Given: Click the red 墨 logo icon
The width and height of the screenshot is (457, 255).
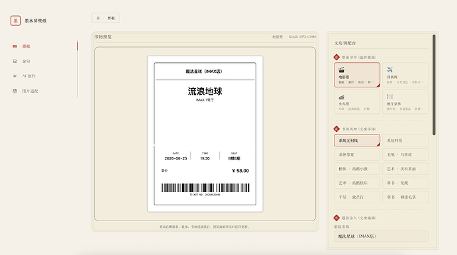Looking at the screenshot, I should [15, 21].
